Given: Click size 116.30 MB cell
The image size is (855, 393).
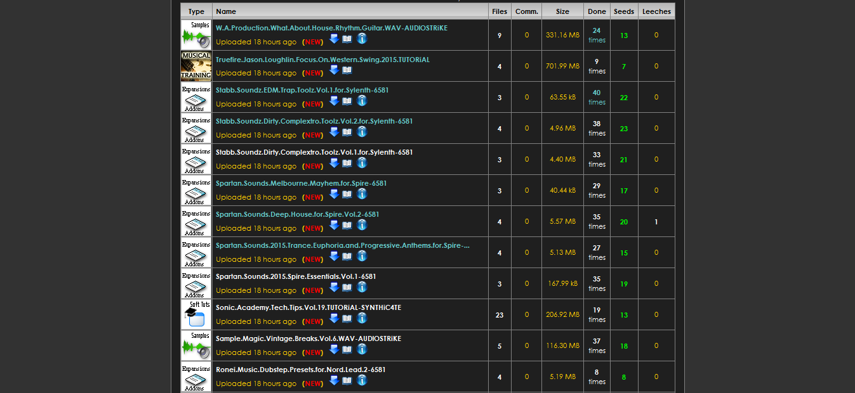Looking at the screenshot, I should click(562, 345).
